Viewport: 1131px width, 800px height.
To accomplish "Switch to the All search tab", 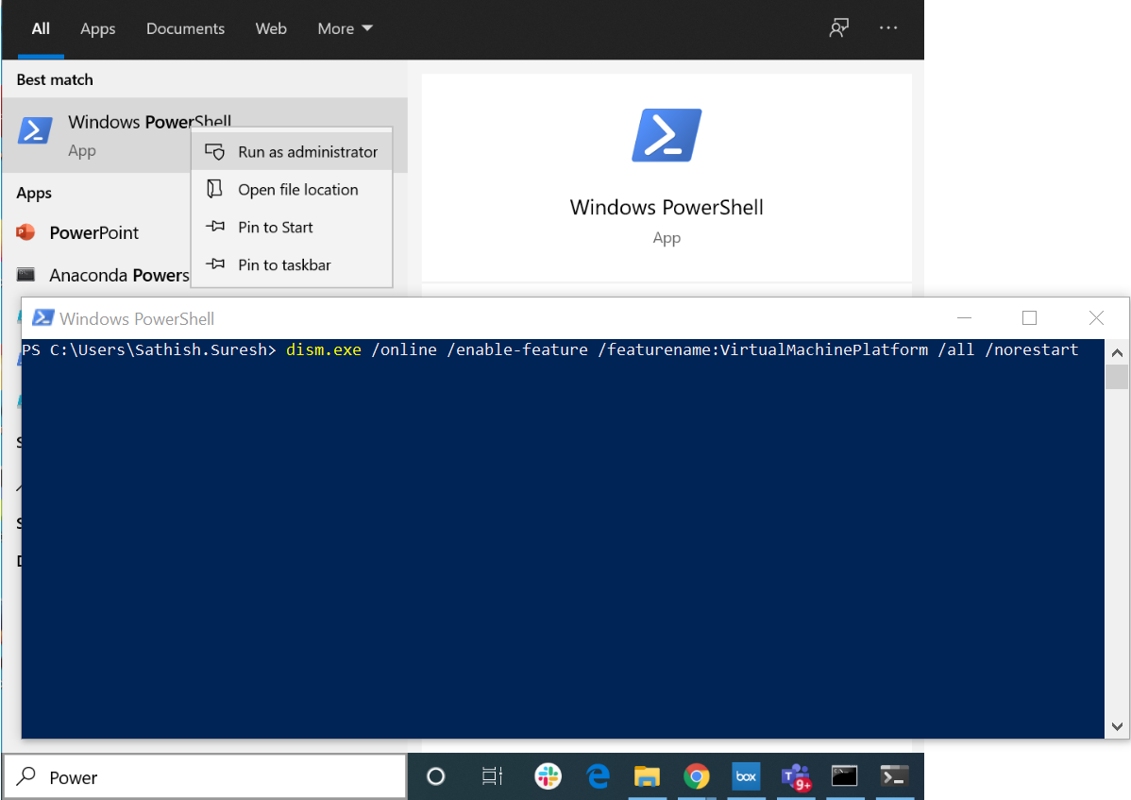I will [x=41, y=29].
